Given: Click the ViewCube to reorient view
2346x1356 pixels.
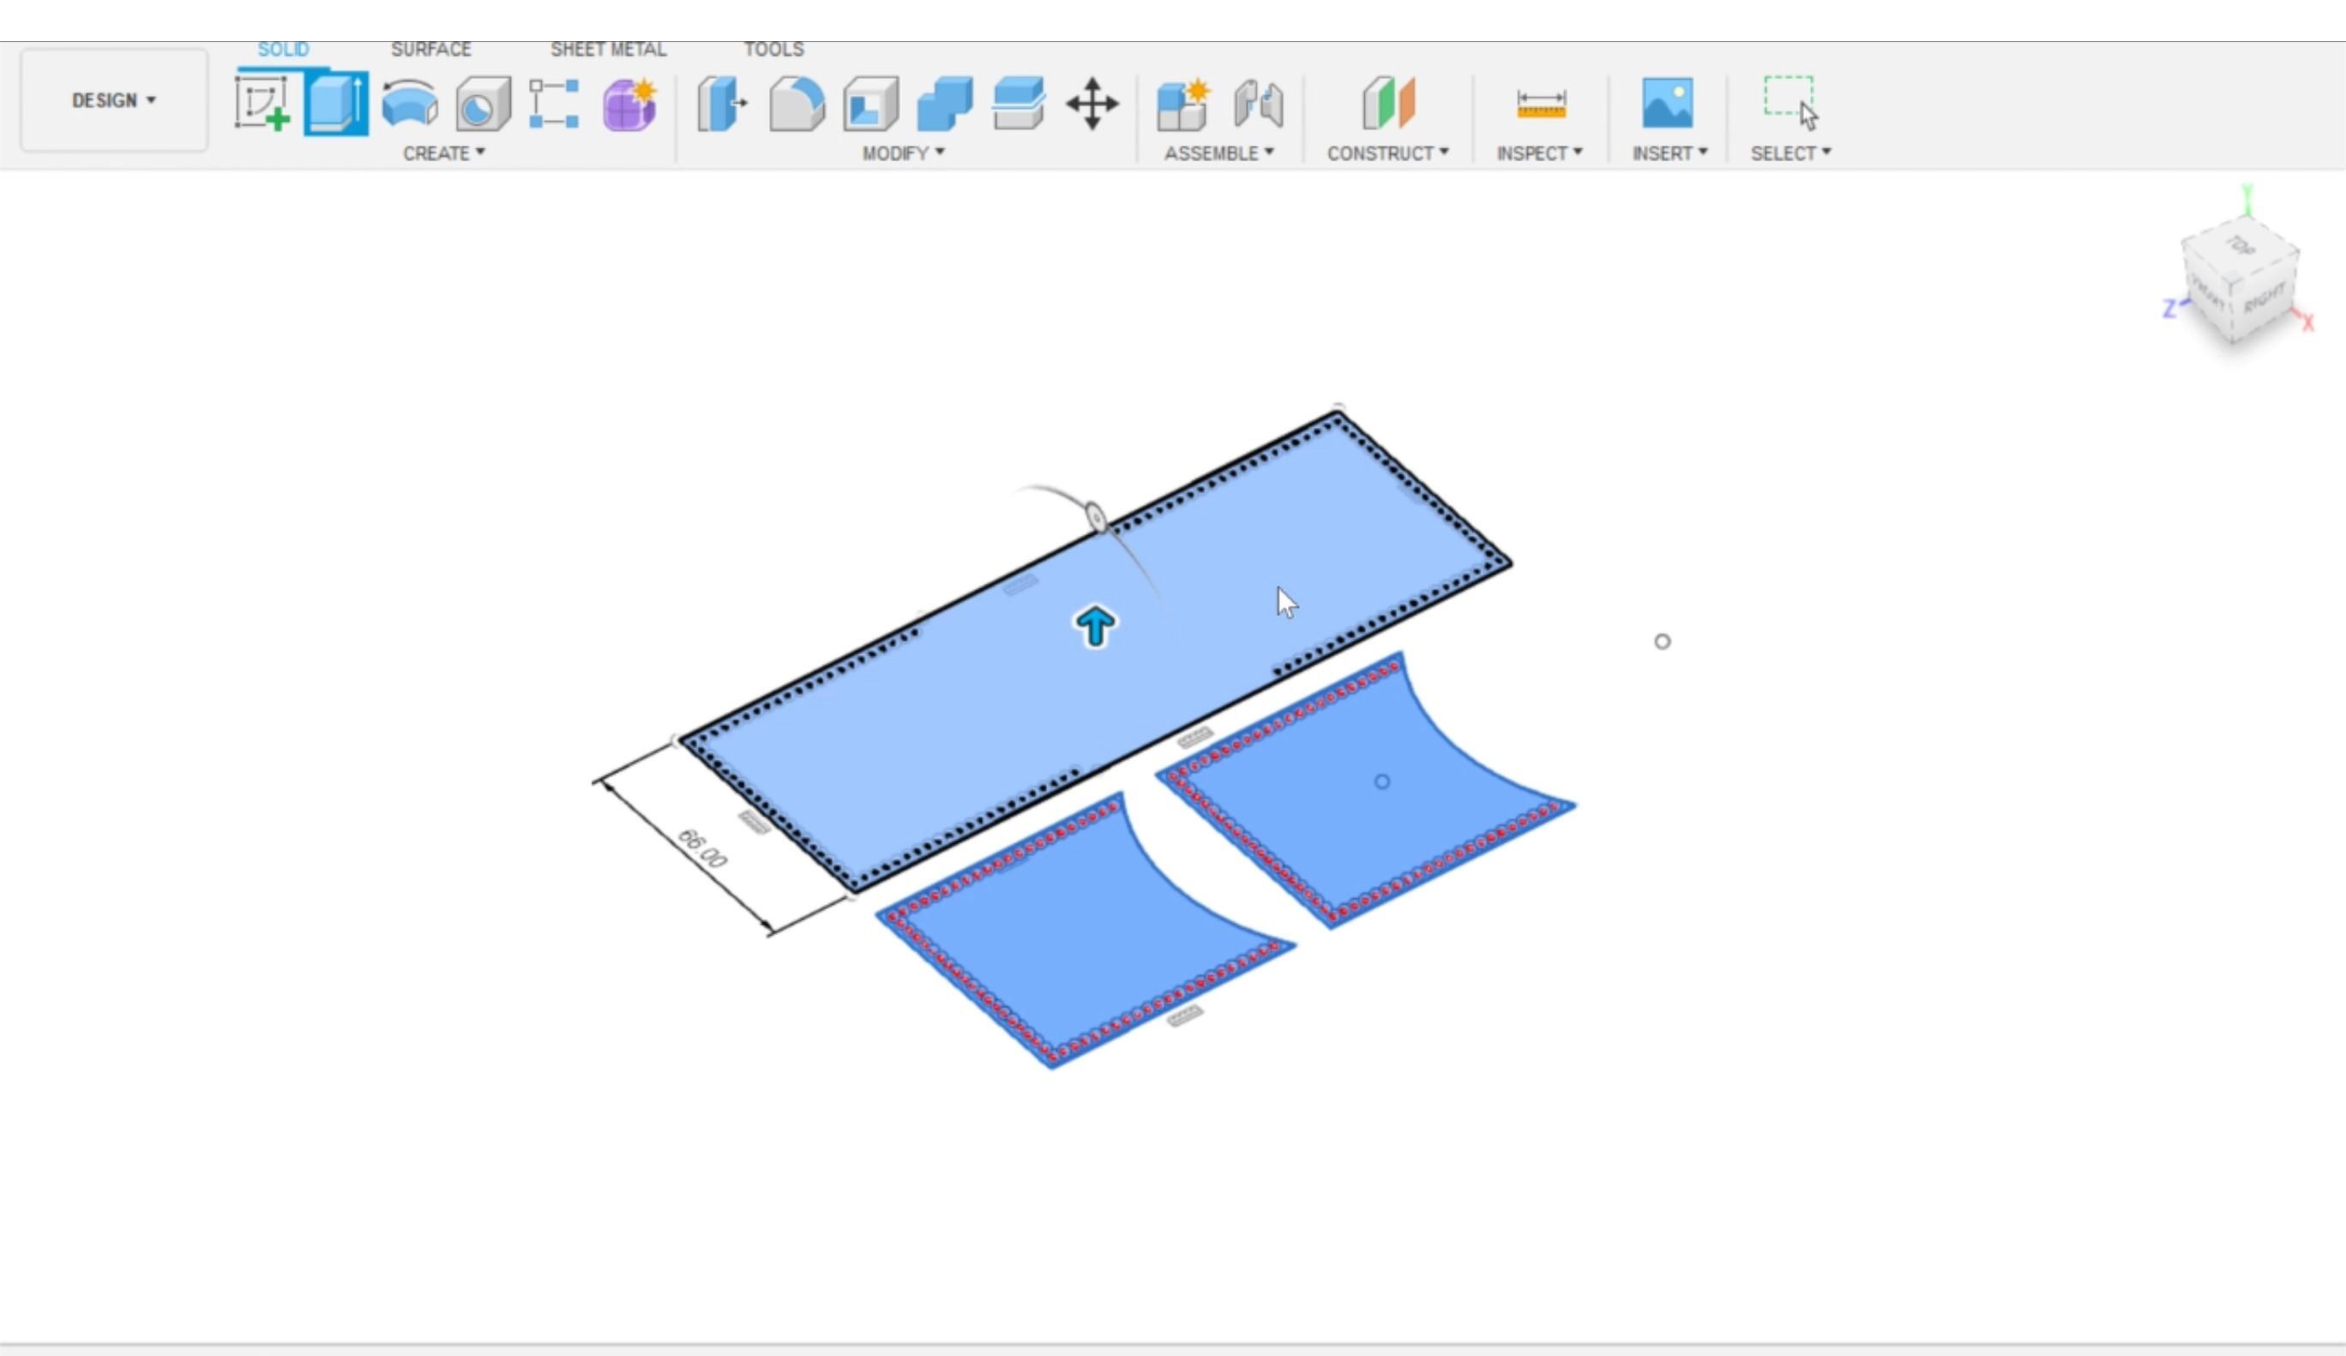Looking at the screenshot, I should pos(2239,280).
